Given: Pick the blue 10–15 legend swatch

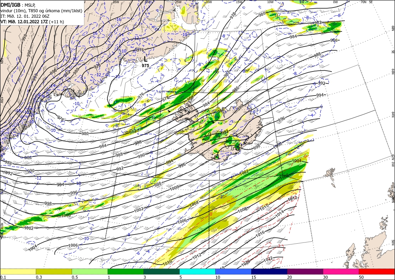Looking at the screenshot, I should (233, 271).
